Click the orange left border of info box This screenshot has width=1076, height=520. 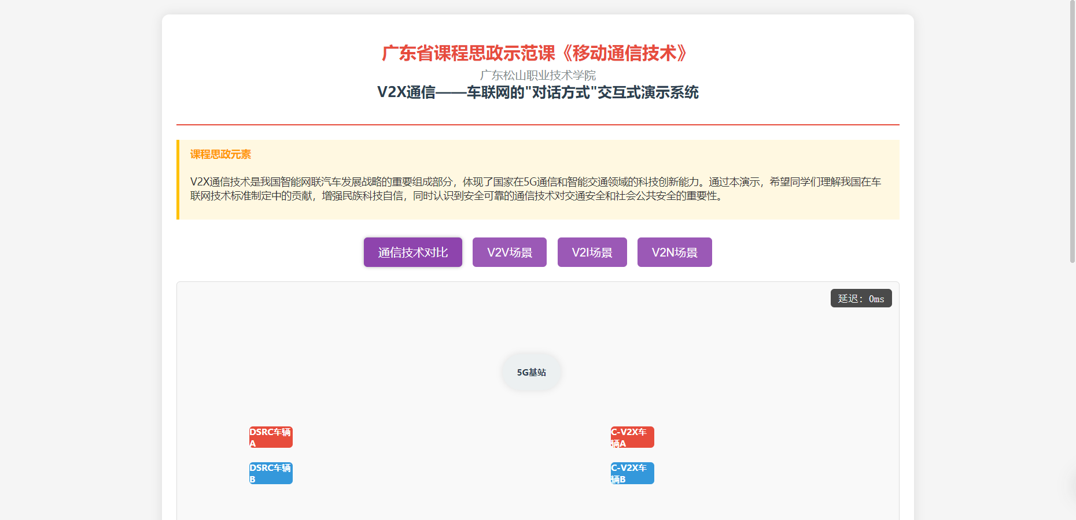pos(178,179)
